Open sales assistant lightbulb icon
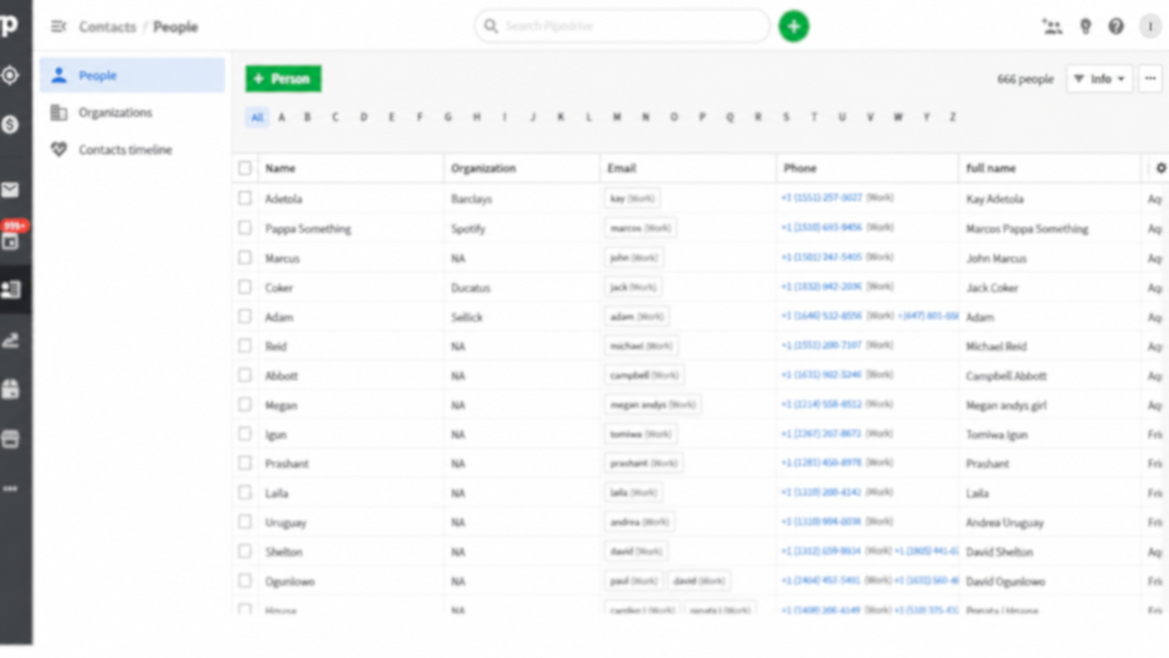This screenshot has height=658, width=1169. click(1085, 27)
